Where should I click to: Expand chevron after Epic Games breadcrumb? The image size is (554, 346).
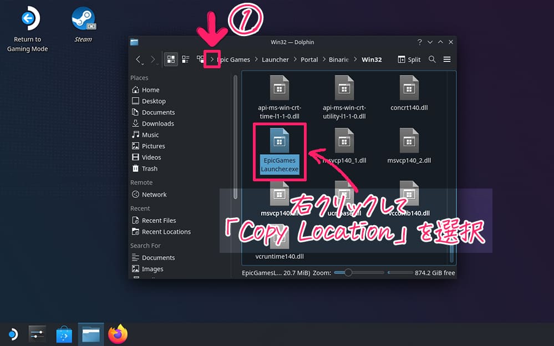pos(256,59)
